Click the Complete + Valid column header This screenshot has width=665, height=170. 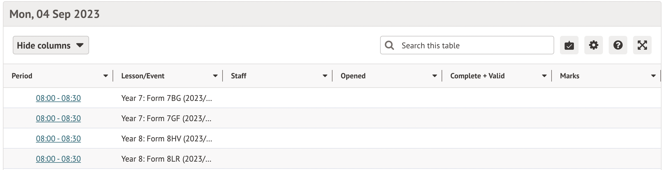477,76
